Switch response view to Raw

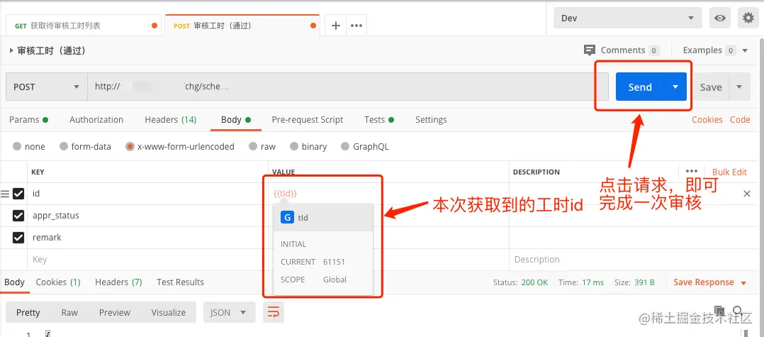tap(69, 312)
